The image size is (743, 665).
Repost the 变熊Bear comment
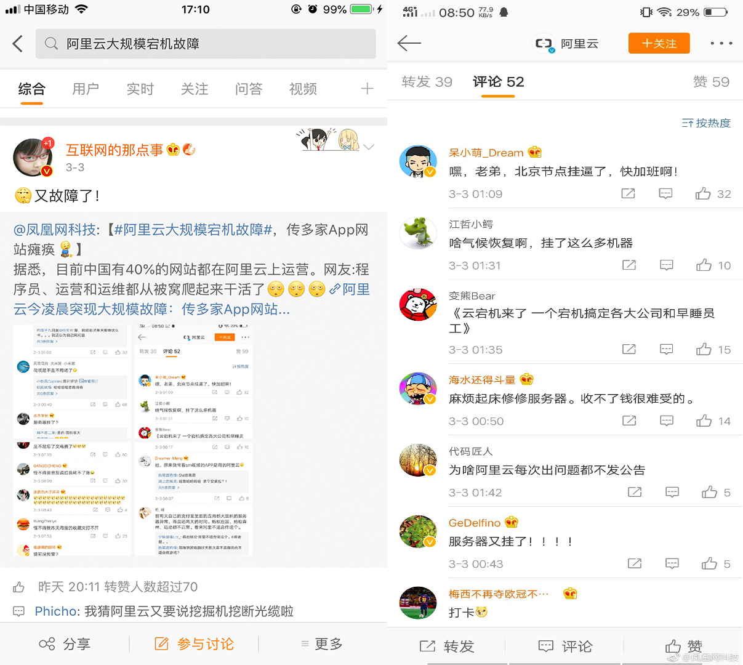tap(629, 350)
